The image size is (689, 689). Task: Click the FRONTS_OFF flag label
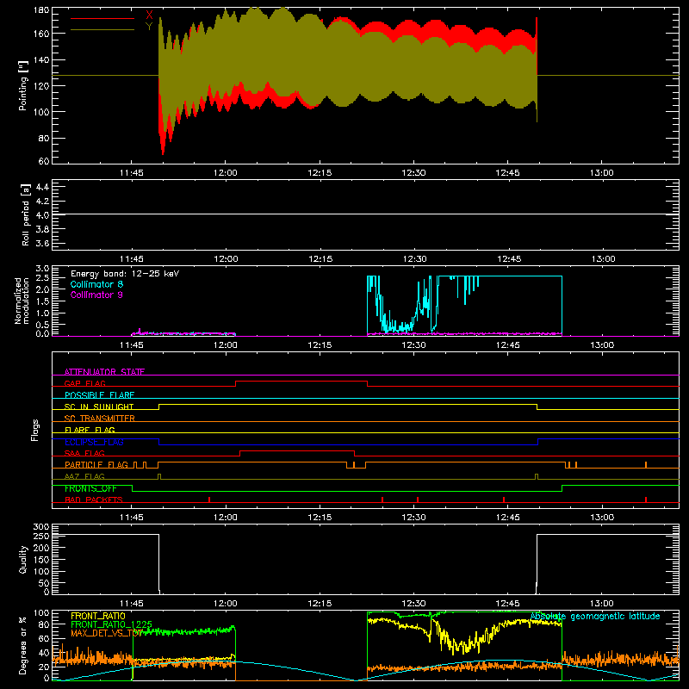pos(90,488)
